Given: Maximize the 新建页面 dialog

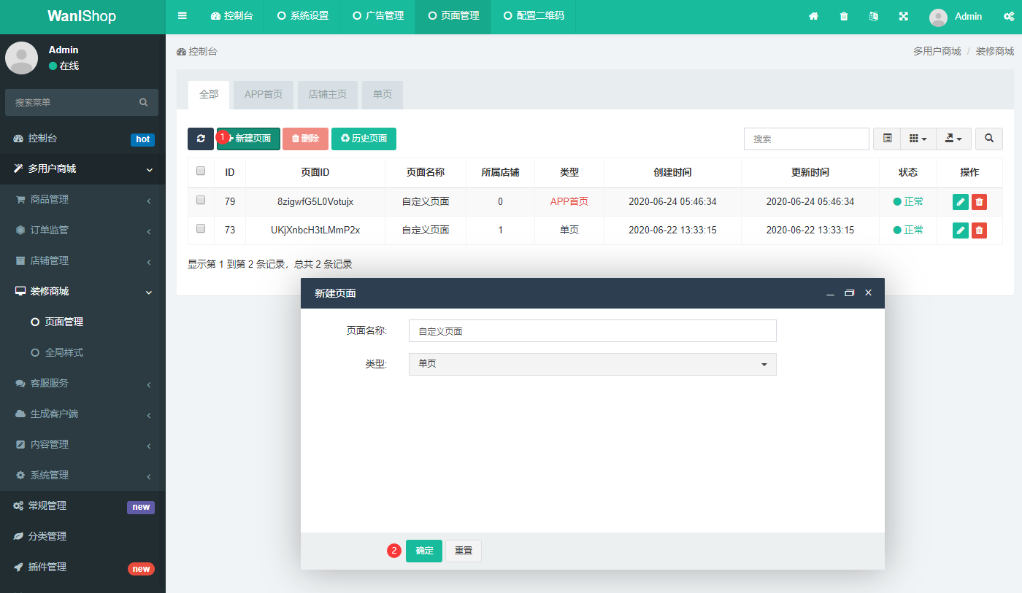Looking at the screenshot, I should 849,293.
